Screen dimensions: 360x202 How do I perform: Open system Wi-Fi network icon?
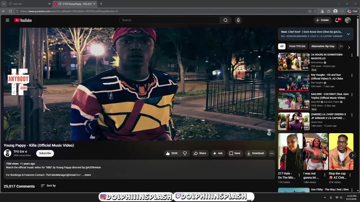click(337, 198)
